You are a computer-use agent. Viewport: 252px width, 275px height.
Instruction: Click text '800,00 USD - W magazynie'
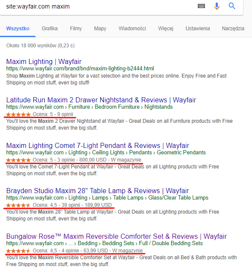[110, 160]
